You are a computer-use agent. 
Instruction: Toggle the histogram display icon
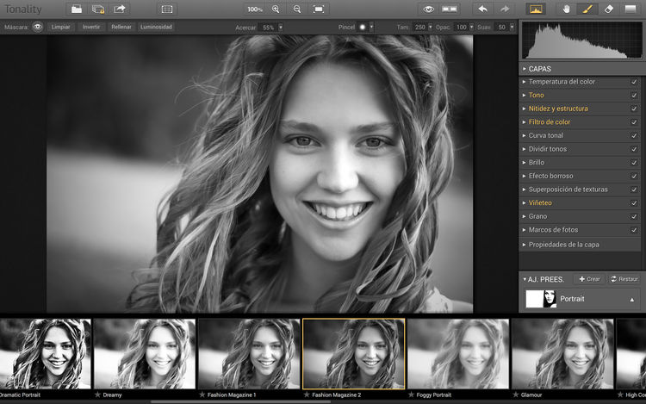536,9
